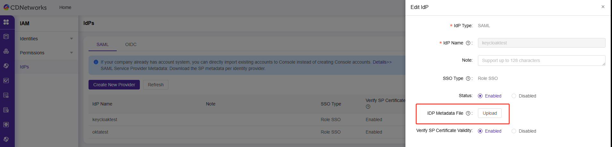Click the IdPs page title
This screenshot has height=147, width=612.
pos(89,23)
